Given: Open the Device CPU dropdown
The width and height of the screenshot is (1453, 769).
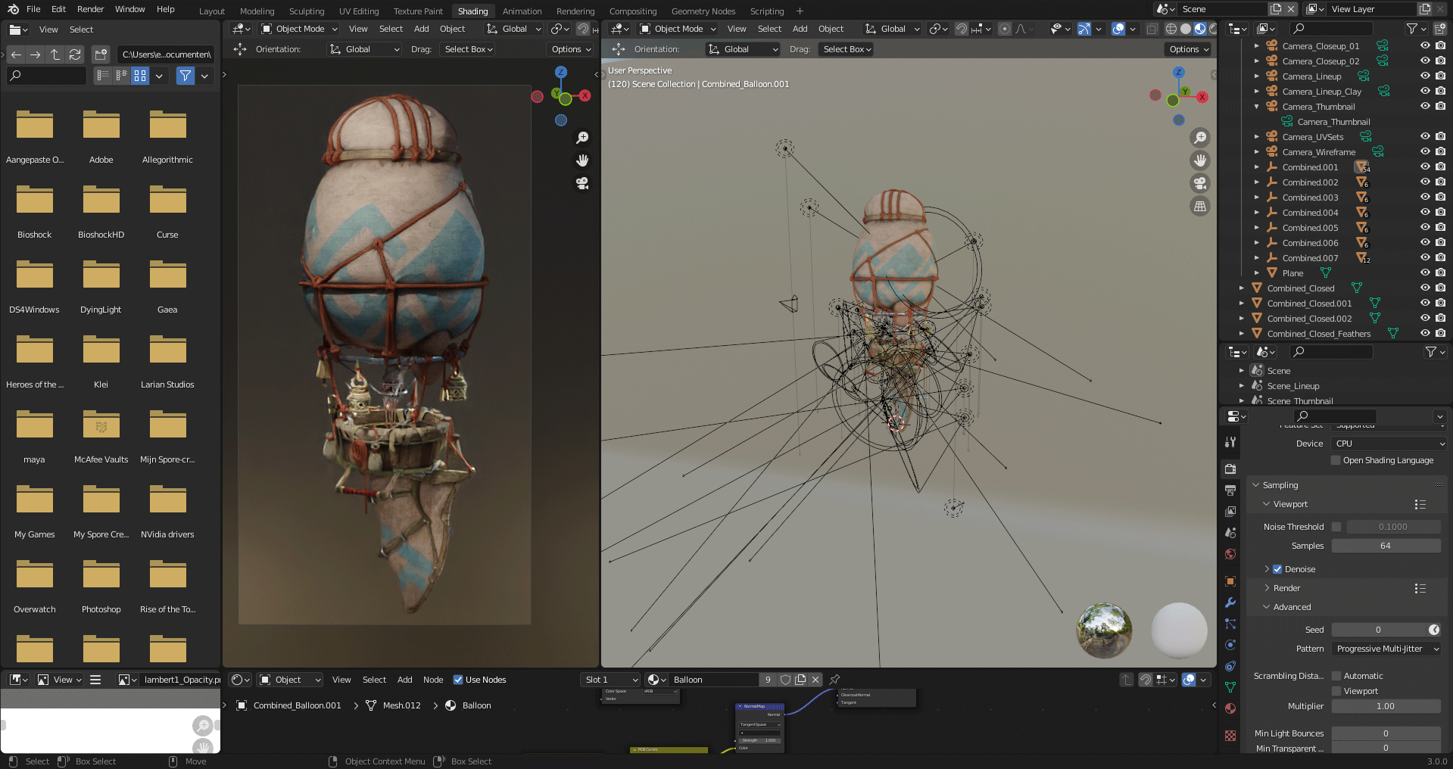Looking at the screenshot, I should (1389, 444).
